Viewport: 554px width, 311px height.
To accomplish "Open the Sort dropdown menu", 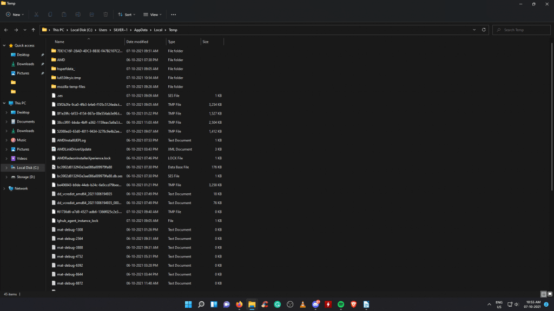I will click(x=127, y=15).
